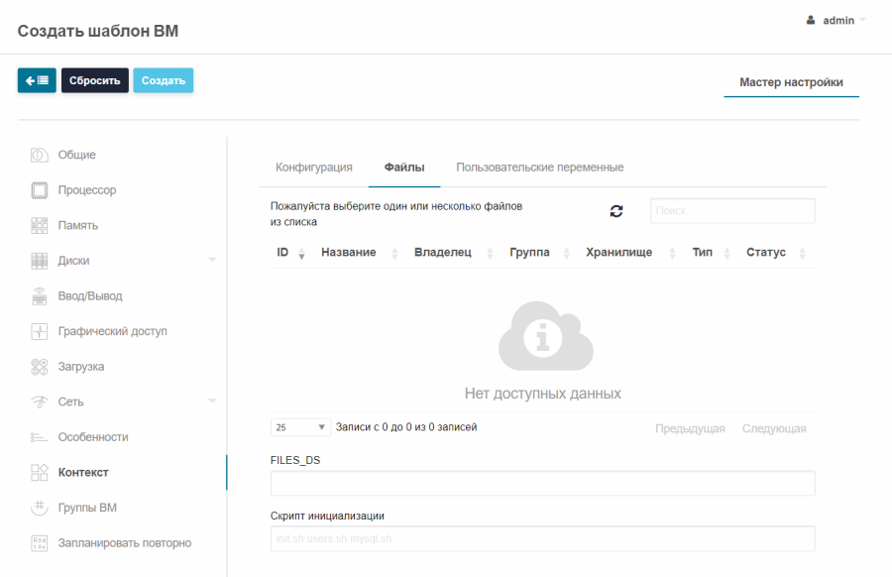The height and width of the screenshot is (577, 892).
Task: Click the Ввод/Вывод keyboard icon
Action: tap(40, 295)
